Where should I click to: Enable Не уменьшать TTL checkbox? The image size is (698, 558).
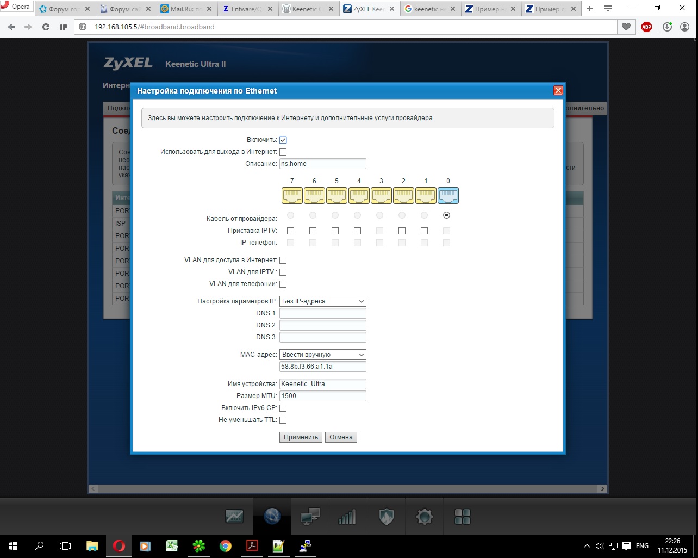(283, 420)
